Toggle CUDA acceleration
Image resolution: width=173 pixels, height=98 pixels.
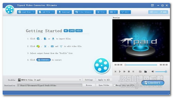154,12
